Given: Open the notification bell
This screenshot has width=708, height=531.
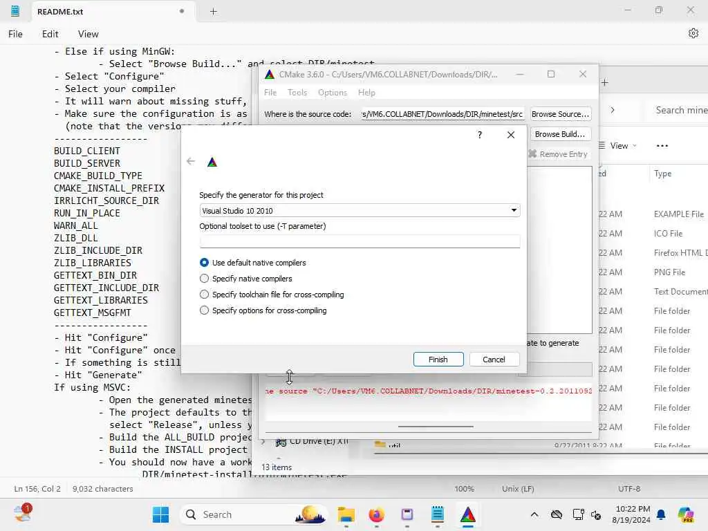Looking at the screenshot, I should (661, 514).
